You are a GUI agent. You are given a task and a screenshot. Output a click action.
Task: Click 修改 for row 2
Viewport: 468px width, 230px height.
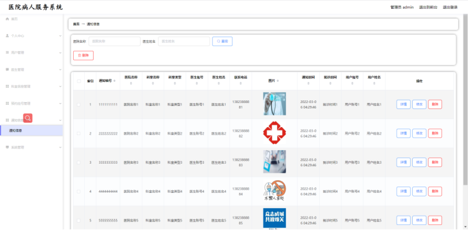tap(420, 133)
